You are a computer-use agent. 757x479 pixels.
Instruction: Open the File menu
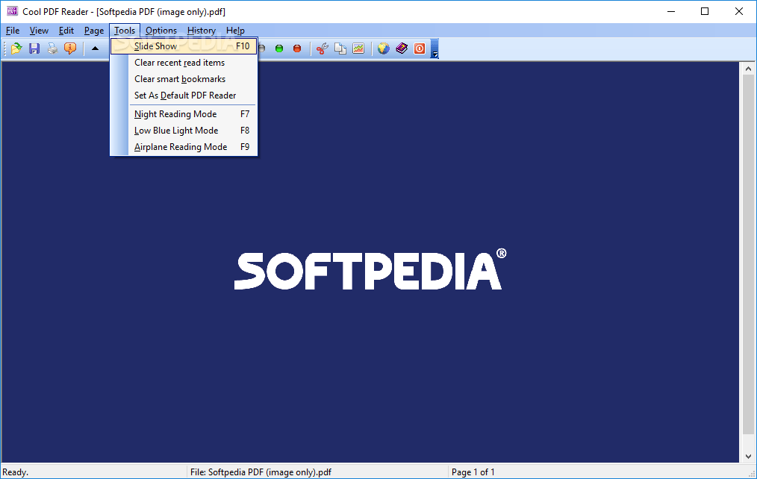tap(13, 31)
